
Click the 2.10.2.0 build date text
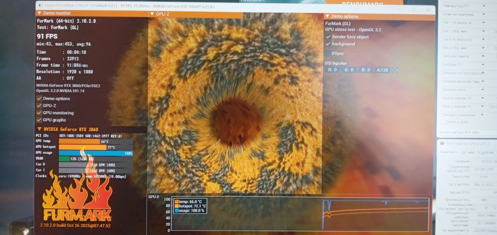(75, 226)
